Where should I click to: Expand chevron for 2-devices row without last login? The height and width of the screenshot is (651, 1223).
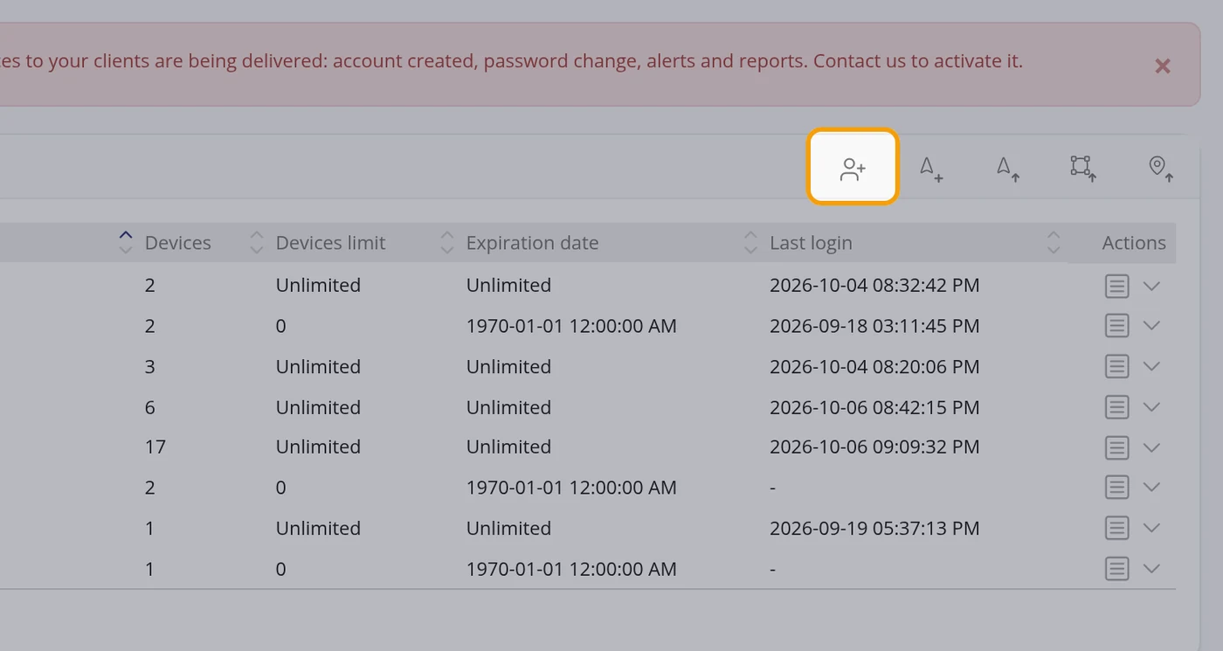tap(1151, 488)
